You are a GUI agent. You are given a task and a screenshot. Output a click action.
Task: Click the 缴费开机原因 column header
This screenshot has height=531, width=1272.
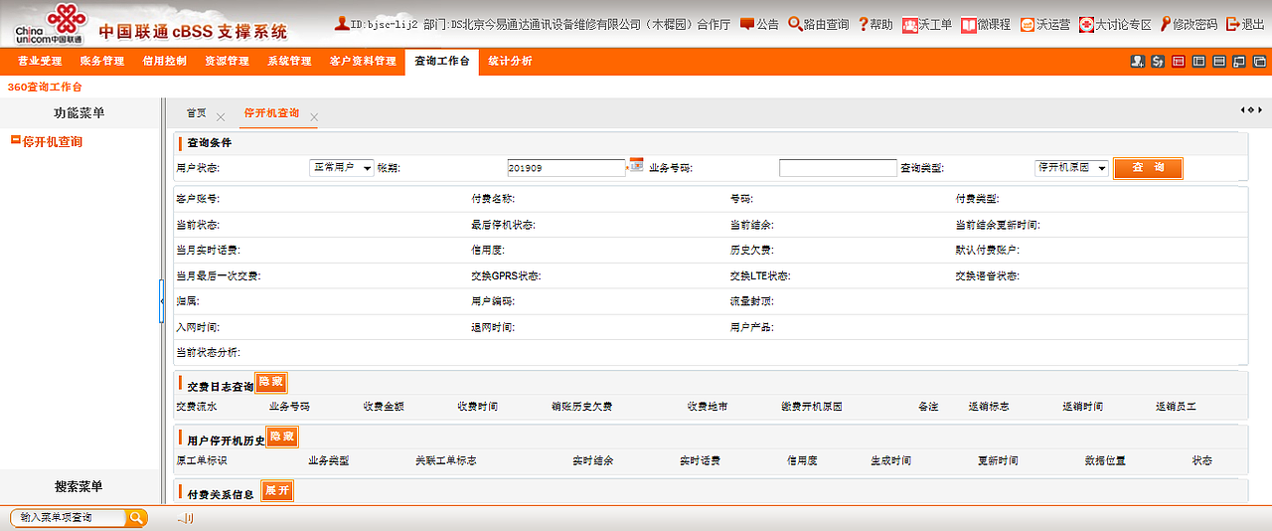(812, 407)
